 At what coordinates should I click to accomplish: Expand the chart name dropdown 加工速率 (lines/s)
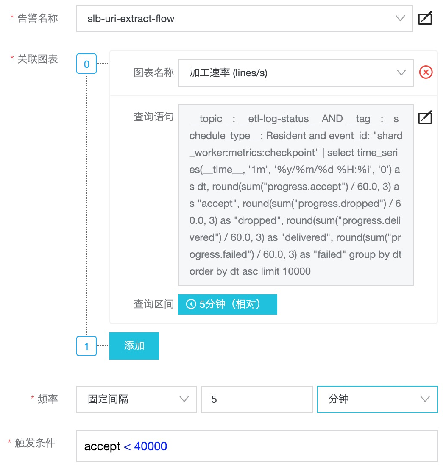pos(295,73)
